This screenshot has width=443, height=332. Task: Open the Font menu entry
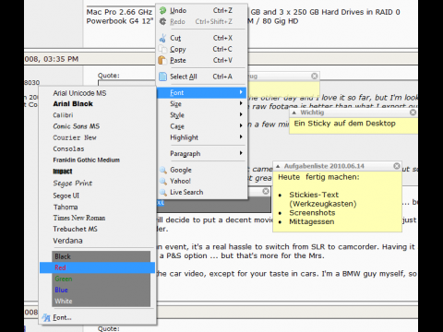click(202, 92)
